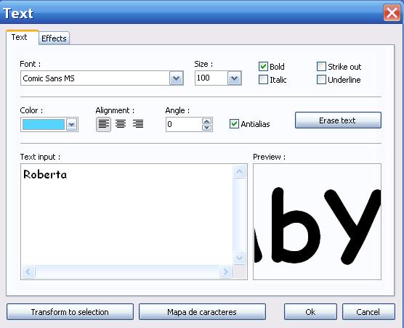
Task: Confirm with the Ok button
Action: (x=310, y=312)
